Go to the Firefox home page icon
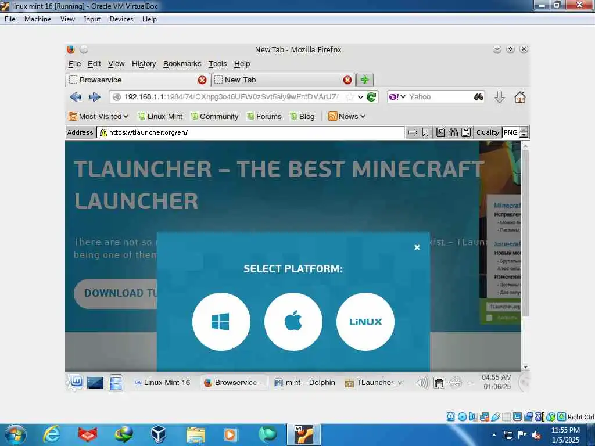Screen dimensions: 595x446 coord(520,97)
